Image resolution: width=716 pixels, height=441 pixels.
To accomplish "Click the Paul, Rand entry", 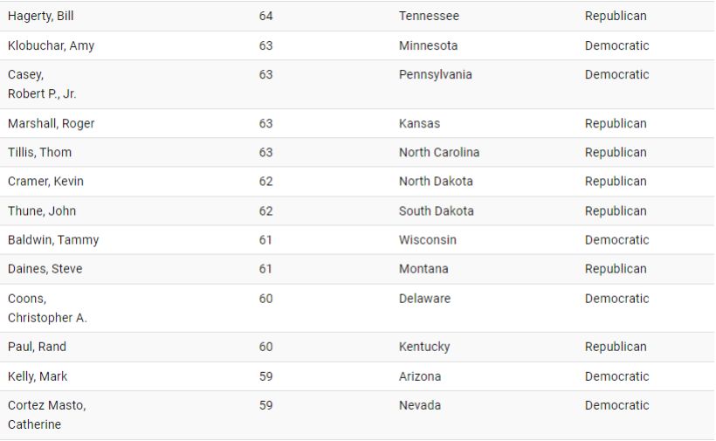I will [37, 347].
